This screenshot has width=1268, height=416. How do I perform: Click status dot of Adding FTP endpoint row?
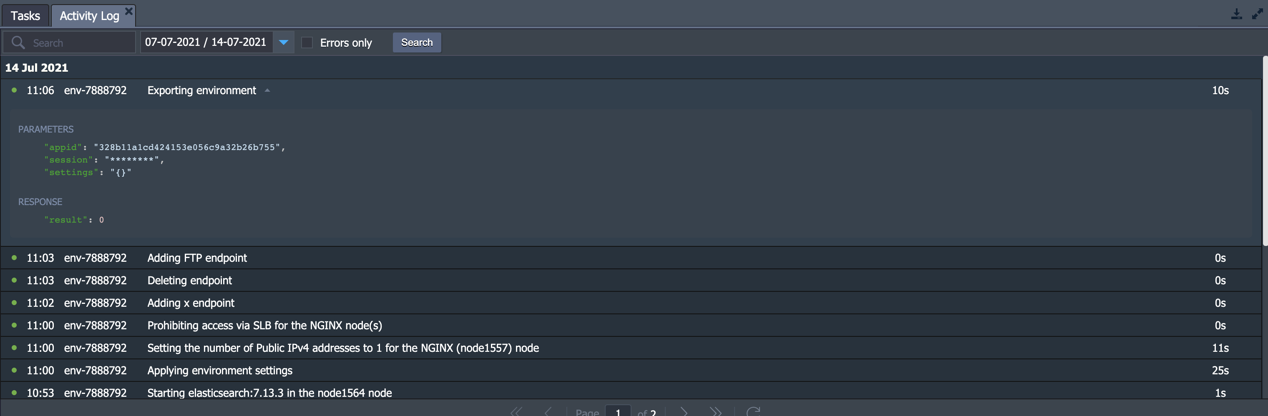point(14,258)
